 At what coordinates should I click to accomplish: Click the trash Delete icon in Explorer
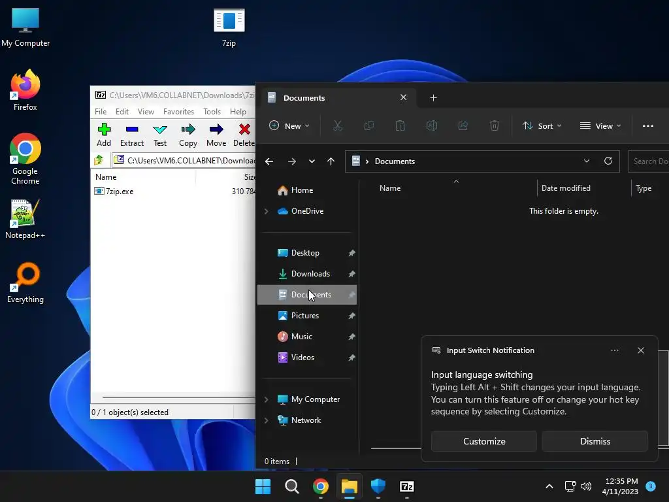495,126
